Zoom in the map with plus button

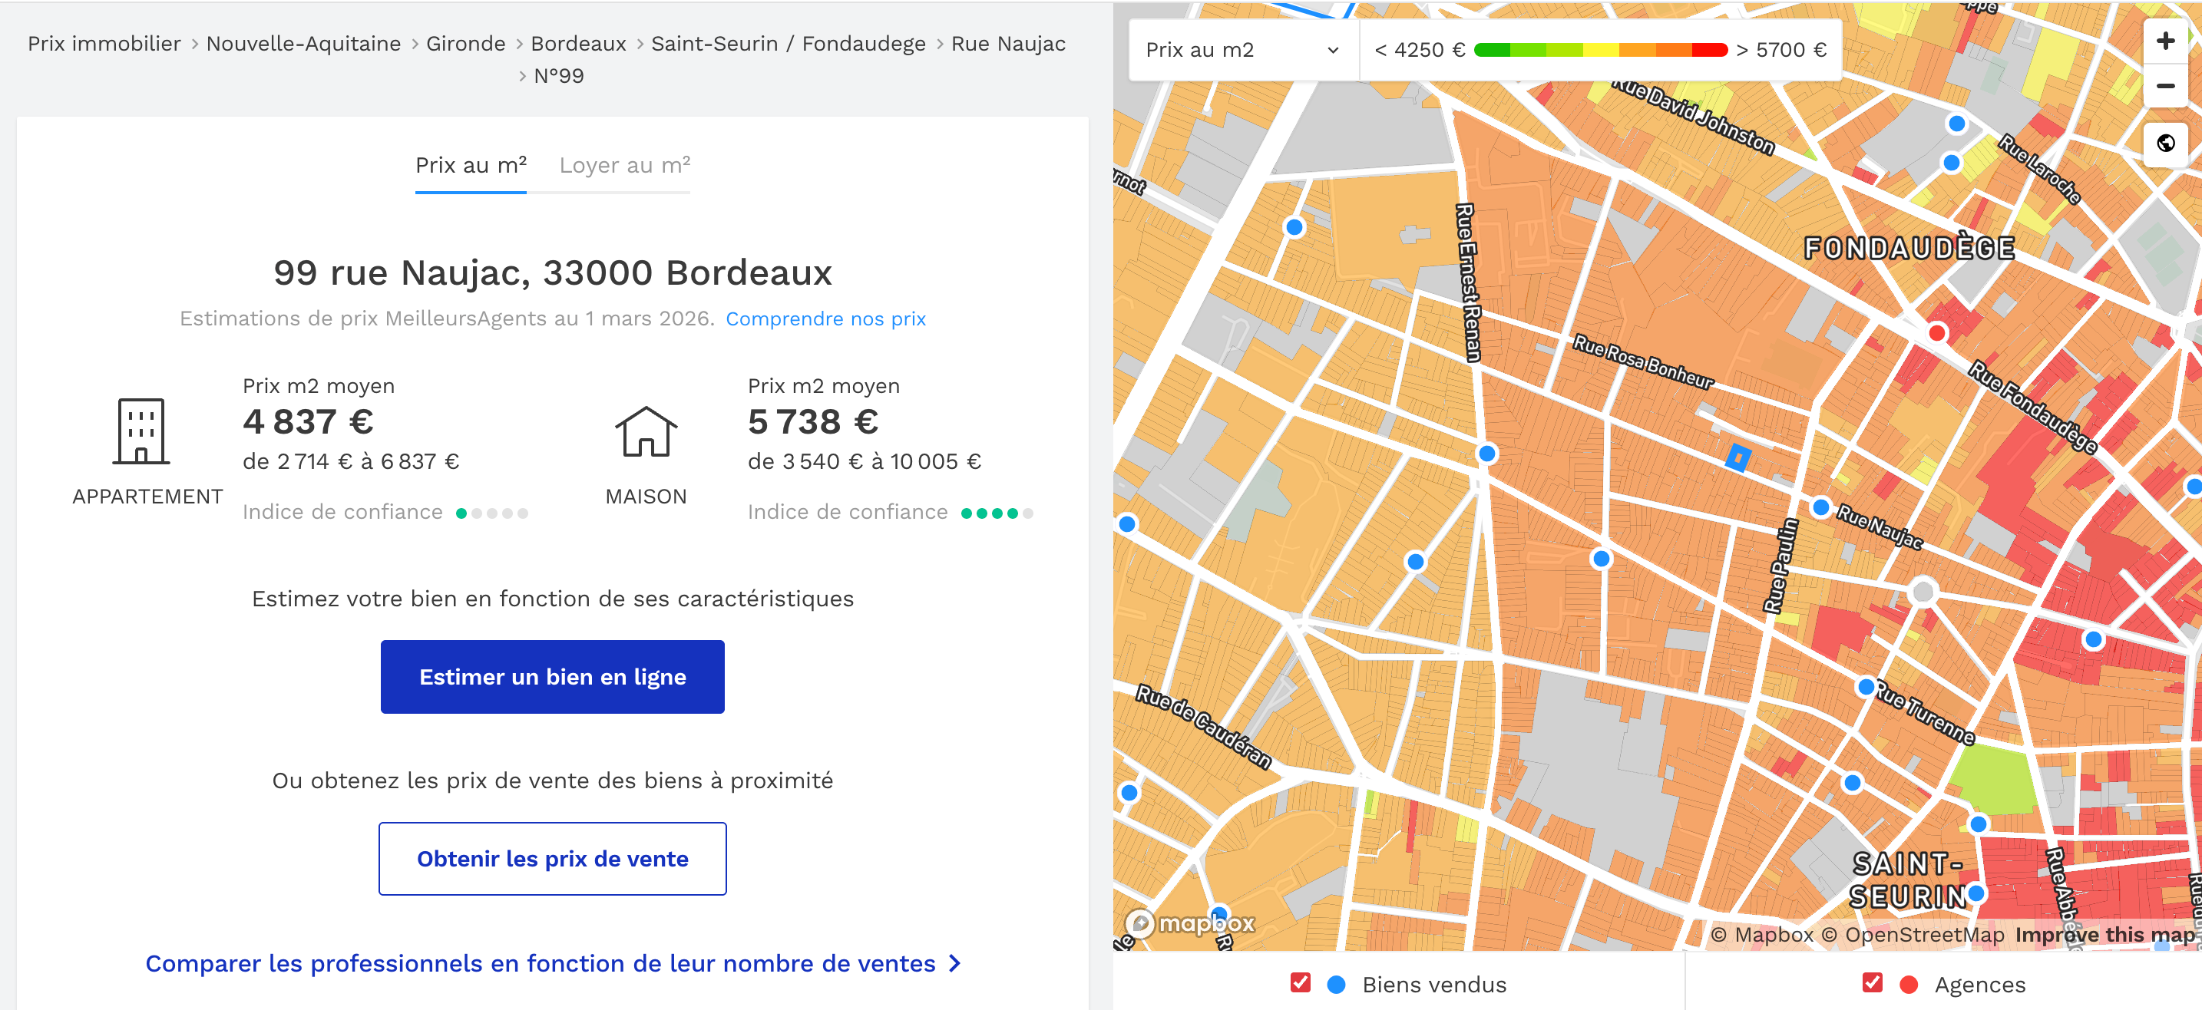pos(2164,41)
